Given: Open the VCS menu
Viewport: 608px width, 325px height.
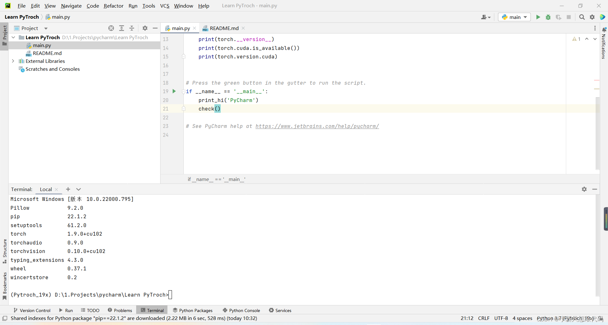Looking at the screenshot, I should (x=165, y=6).
